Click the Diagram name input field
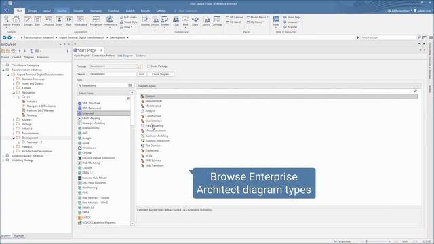Image resolution: width=434 pixels, height=244 pixels. click(113, 74)
